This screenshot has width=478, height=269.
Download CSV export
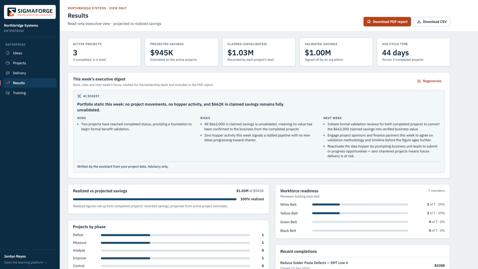click(x=432, y=22)
